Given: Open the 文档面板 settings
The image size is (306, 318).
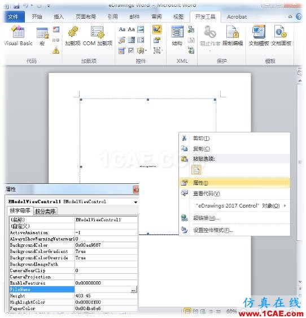Looking at the screenshot, I should [x=281, y=36].
